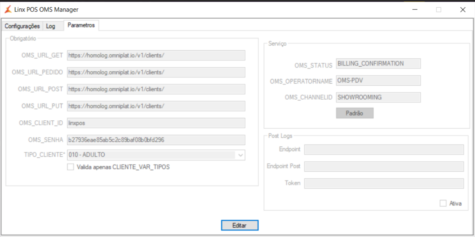Screen dimensions: 475x237
Task: Toggle the Ativa checkbox in Post Logs
Action: [443, 203]
